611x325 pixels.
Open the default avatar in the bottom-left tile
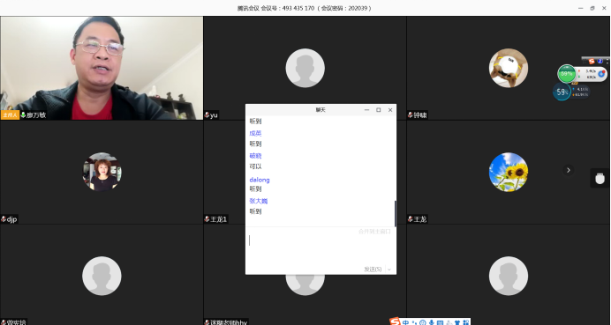click(x=102, y=276)
